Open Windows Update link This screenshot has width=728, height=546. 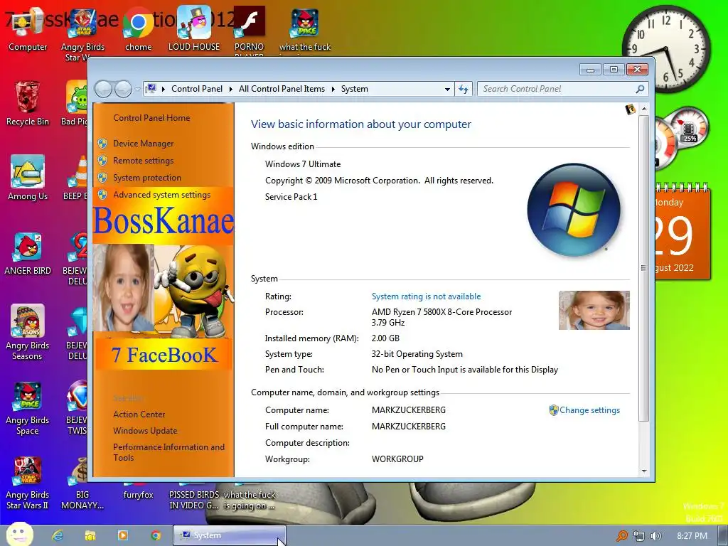pyautogui.click(x=145, y=431)
